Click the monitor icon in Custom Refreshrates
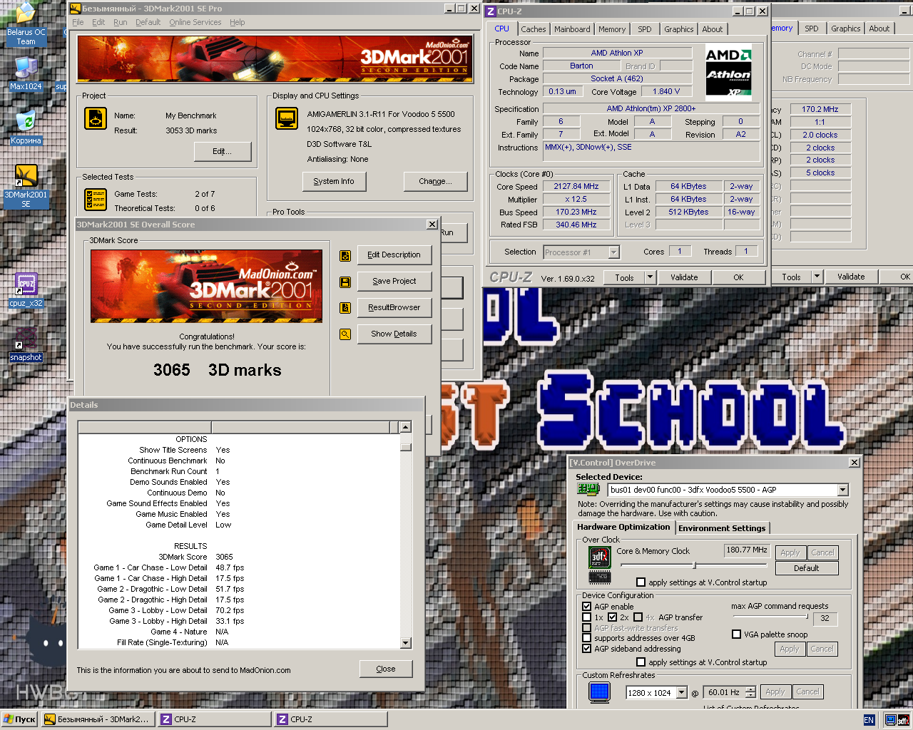Viewport: 913px width, 730px height. [x=599, y=692]
